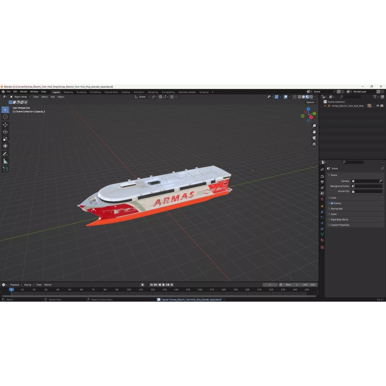Toggle camera view icon in viewport
Image resolution: width=386 pixels, height=386 pixels.
pyautogui.click(x=314, y=138)
